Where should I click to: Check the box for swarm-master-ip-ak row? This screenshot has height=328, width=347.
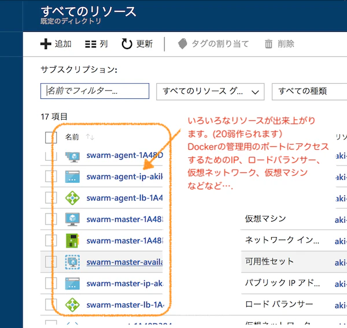tap(51, 283)
